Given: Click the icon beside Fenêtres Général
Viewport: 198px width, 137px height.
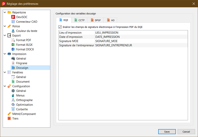Looking at the screenshot, I should tap(13, 77).
